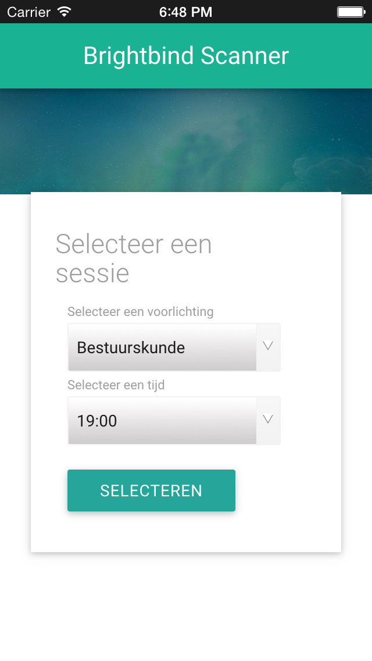
Task: Click the 'Selecteer een tijd' label
Action: coord(116,385)
